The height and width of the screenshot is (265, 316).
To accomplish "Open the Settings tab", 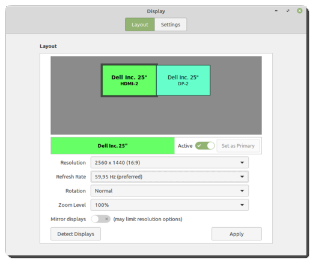I will (x=171, y=25).
